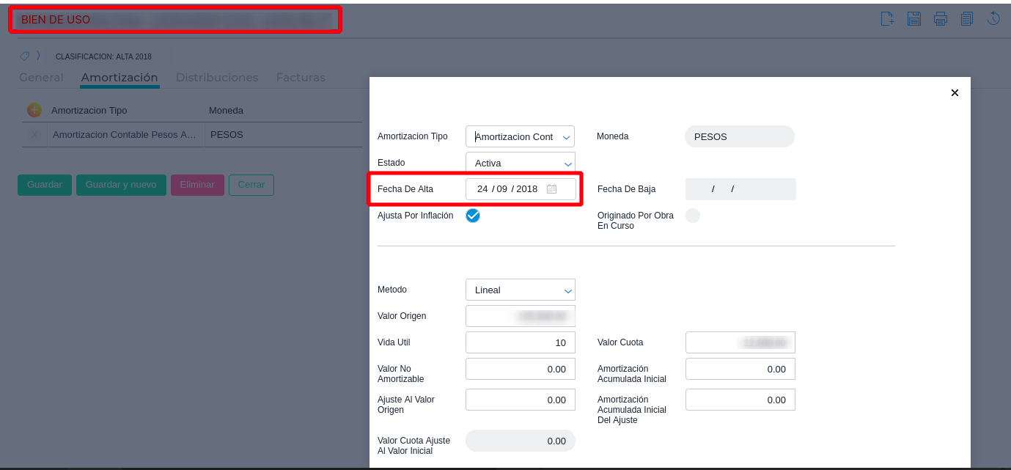Go to the Facturas tab

coord(301,78)
